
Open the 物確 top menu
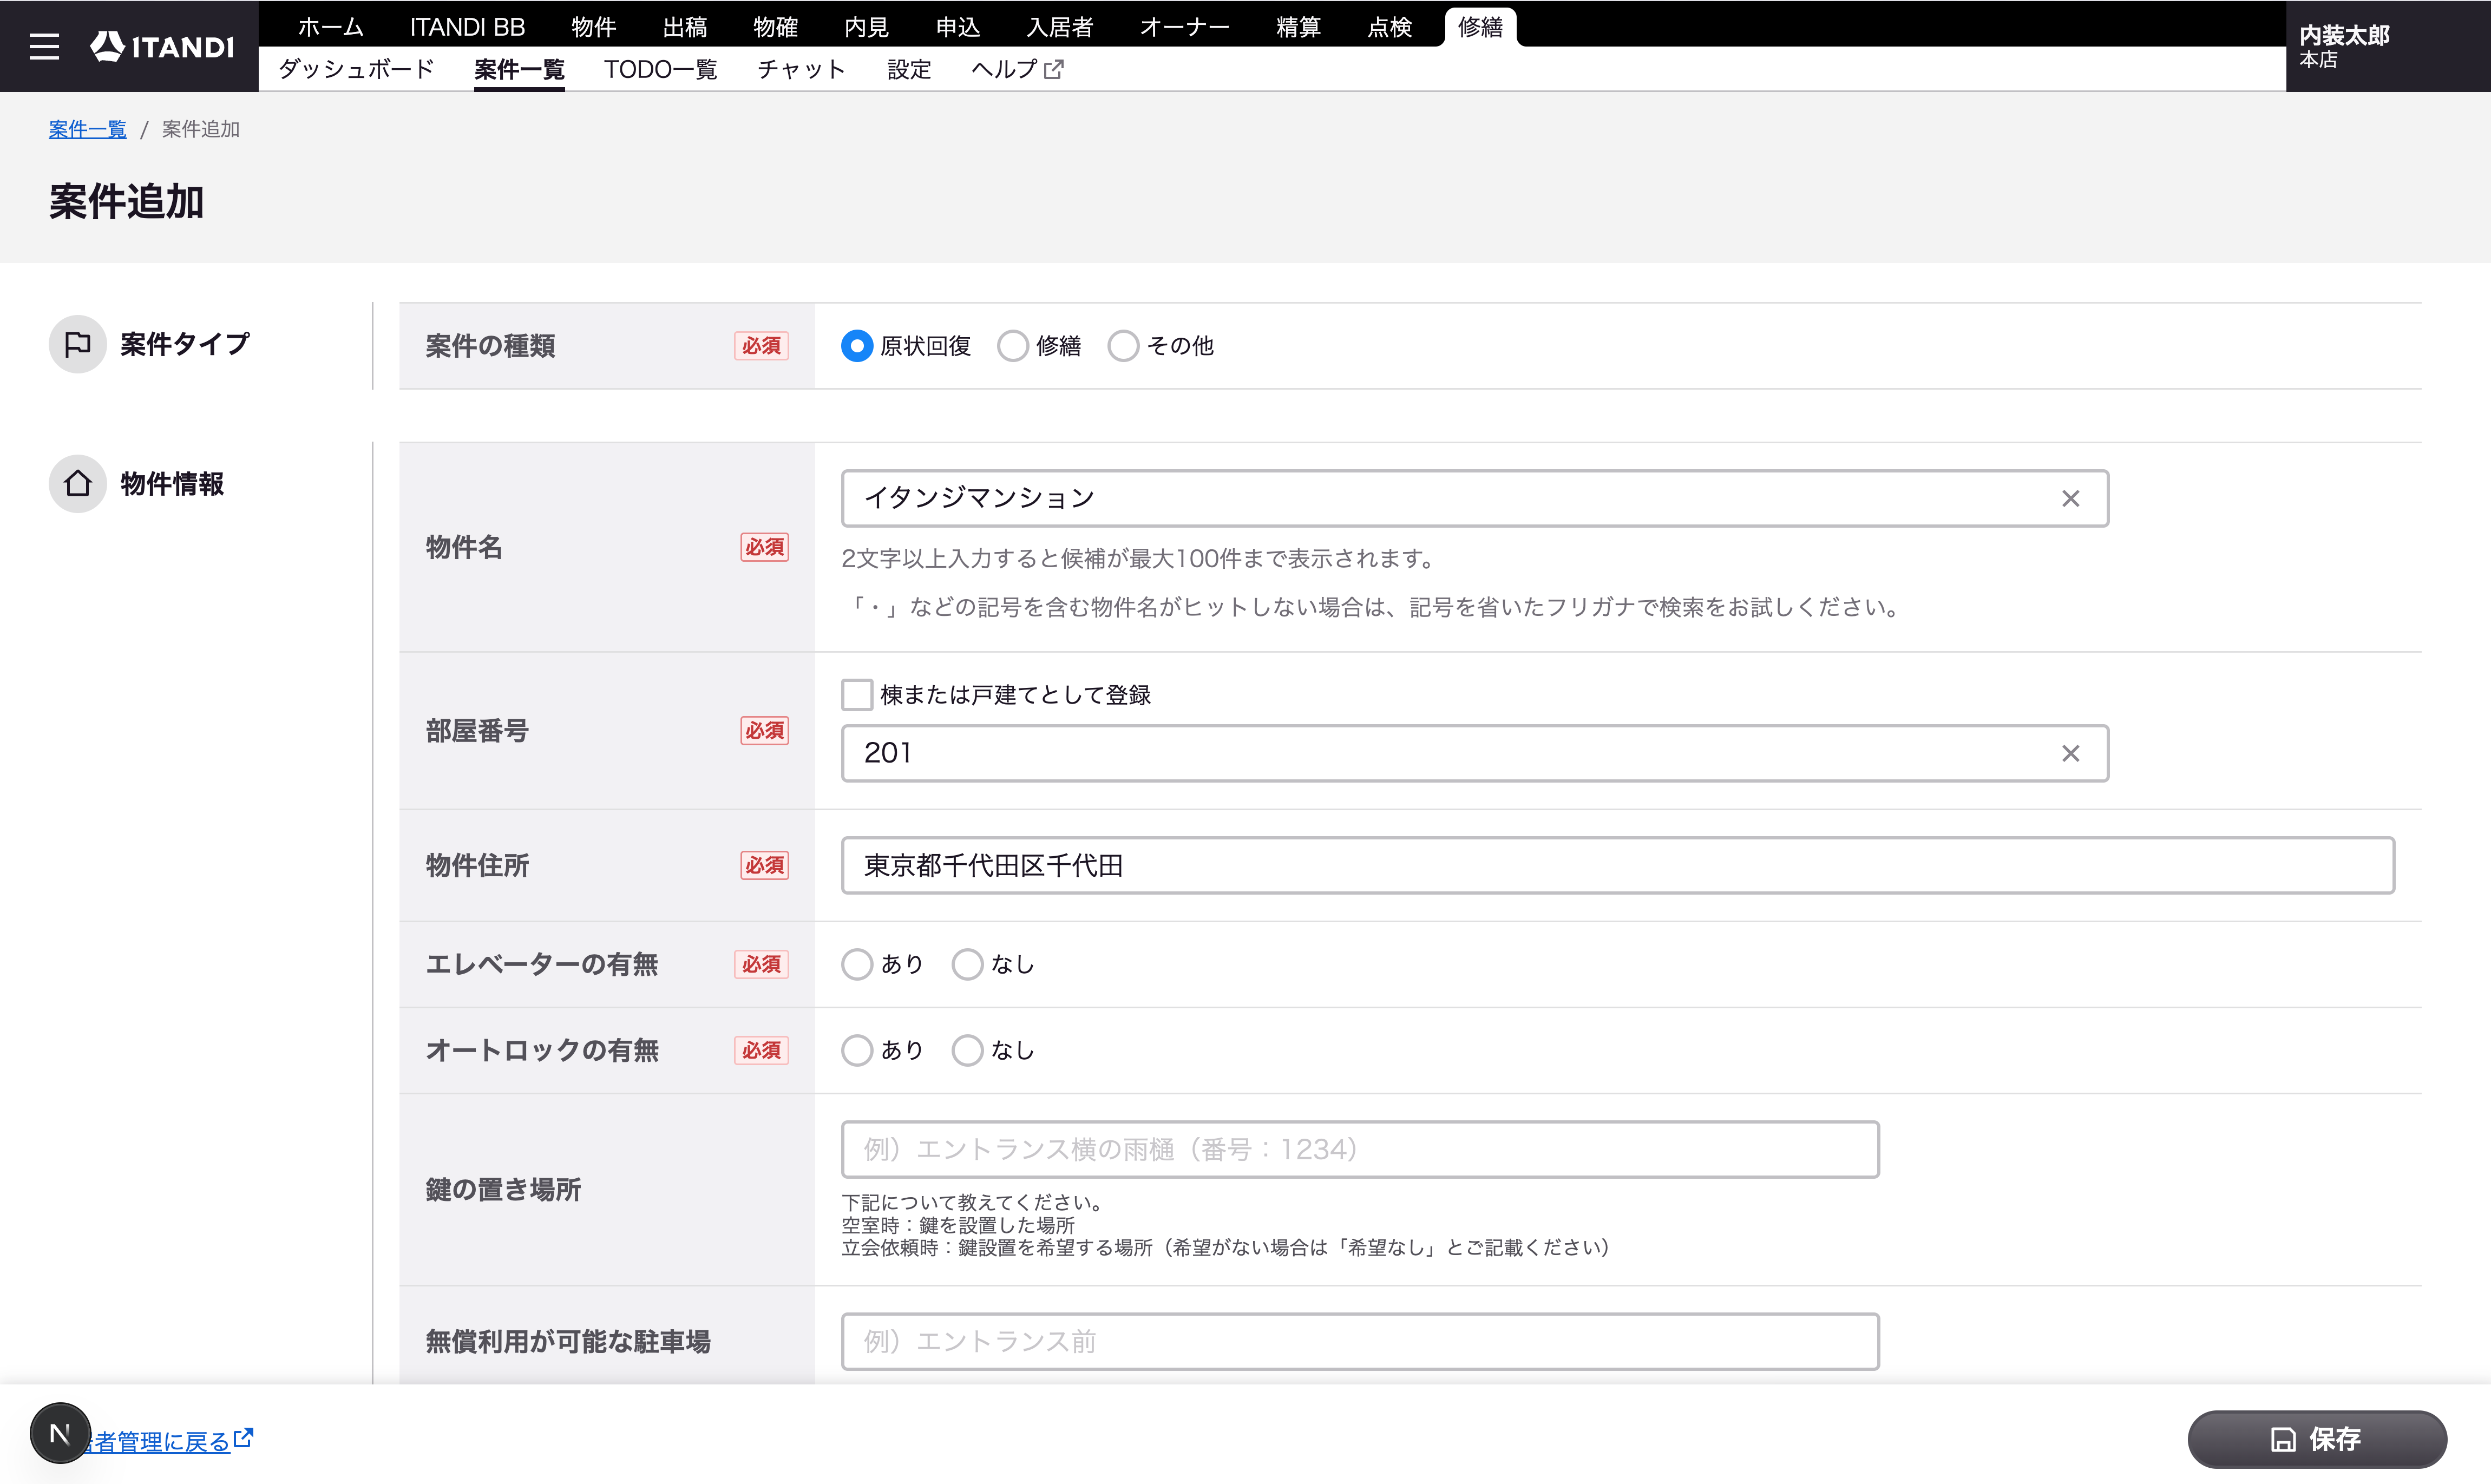[x=776, y=27]
